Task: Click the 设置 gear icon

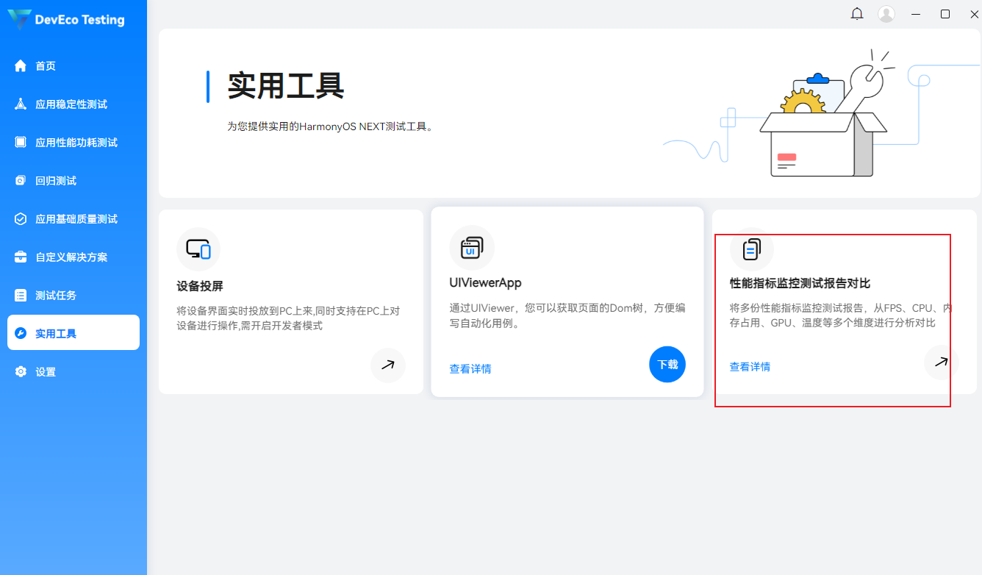Action: click(21, 372)
